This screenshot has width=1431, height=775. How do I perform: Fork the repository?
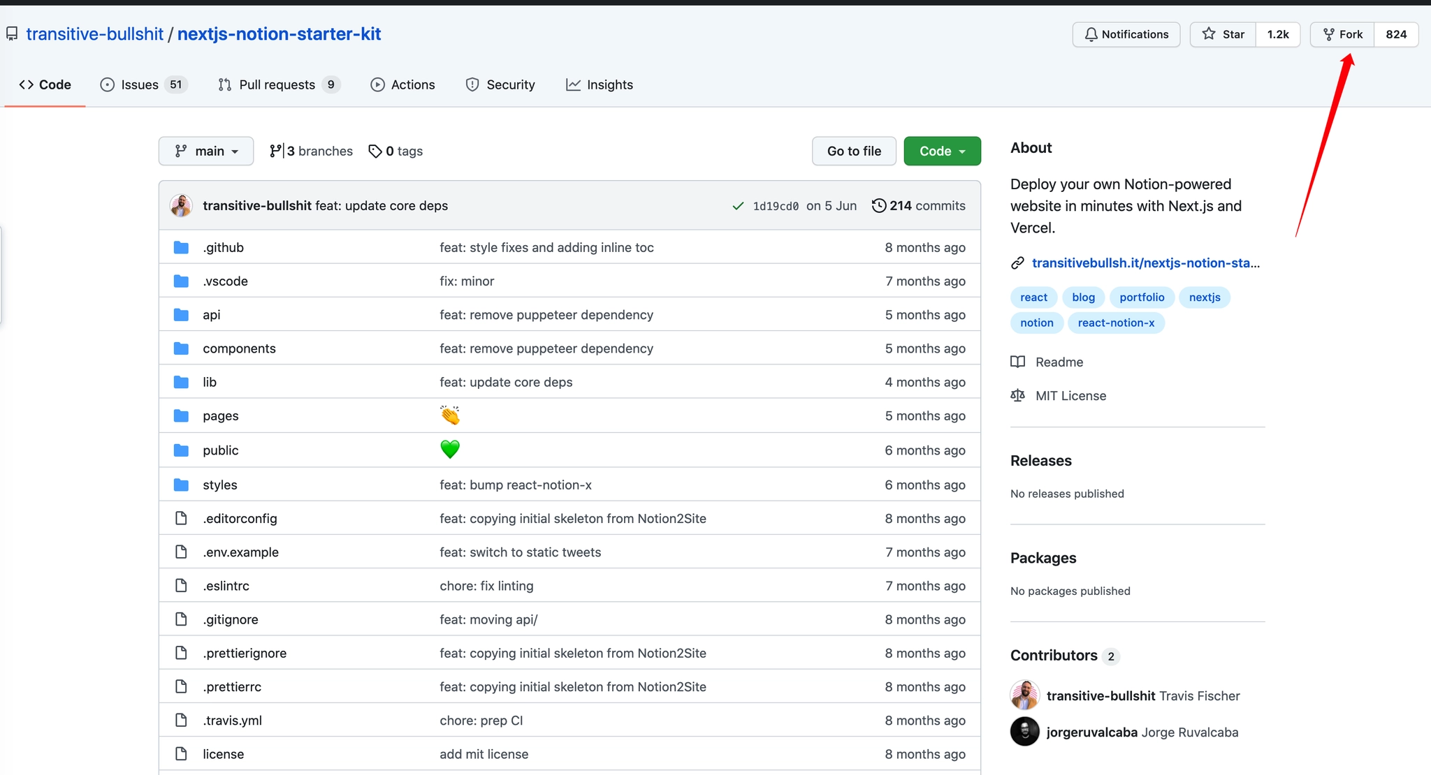pos(1342,34)
